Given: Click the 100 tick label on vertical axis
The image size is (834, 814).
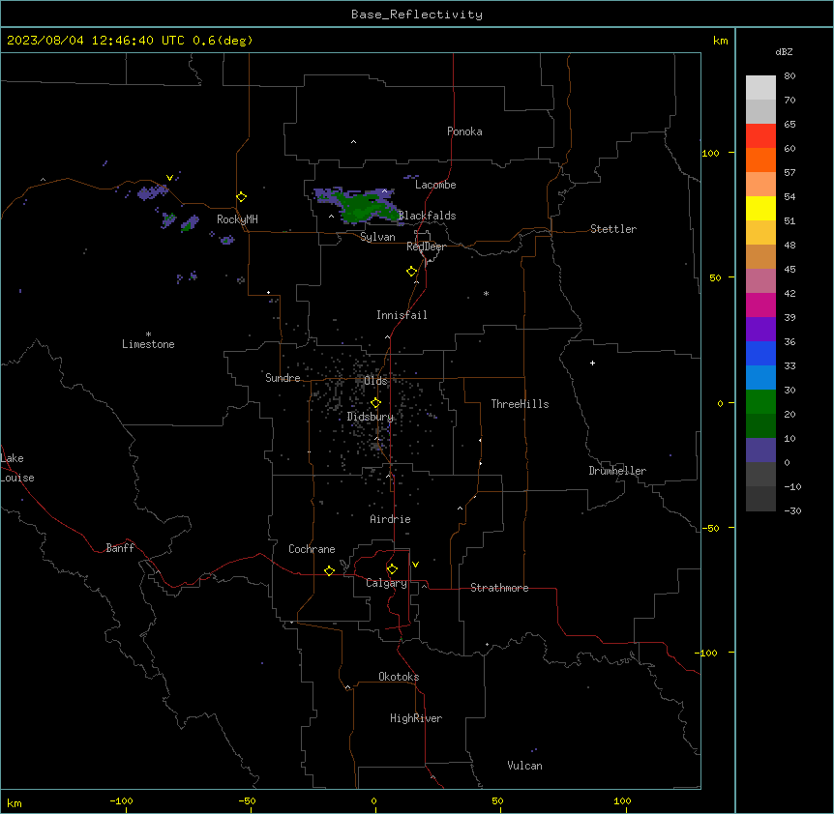Looking at the screenshot, I should (x=710, y=153).
